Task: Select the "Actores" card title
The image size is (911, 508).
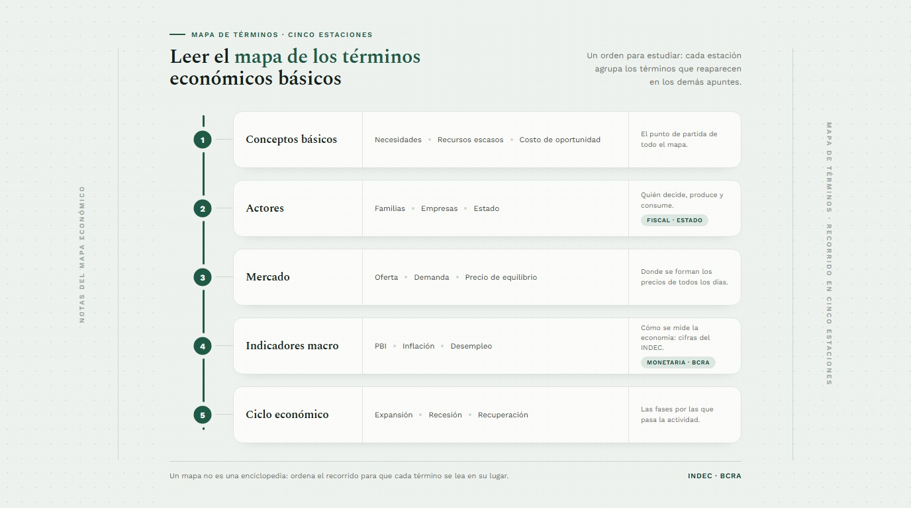Action: tap(265, 208)
